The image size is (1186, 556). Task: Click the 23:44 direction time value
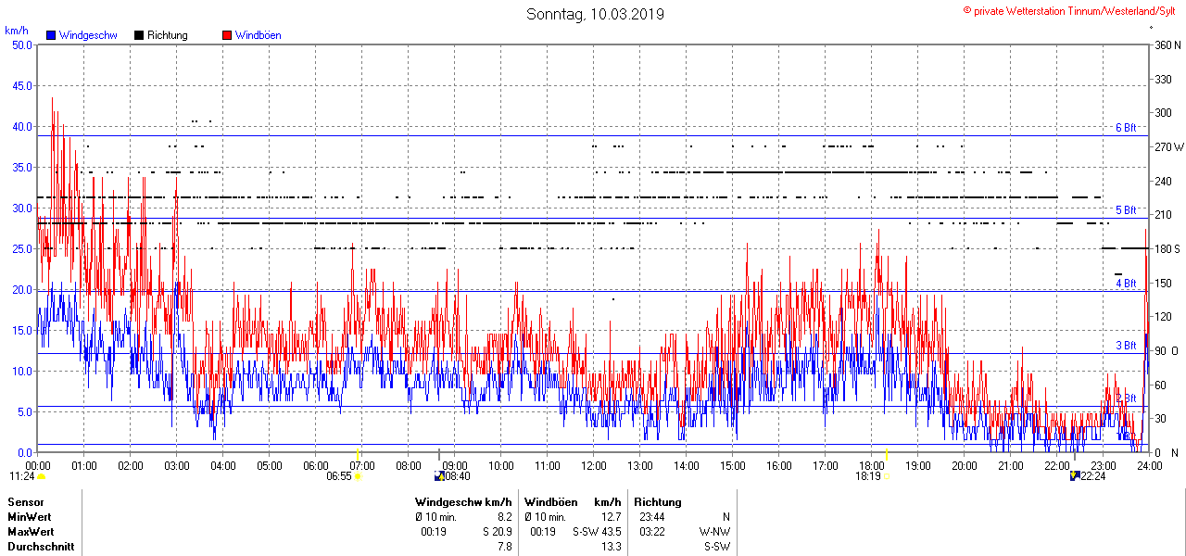(x=652, y=517)
